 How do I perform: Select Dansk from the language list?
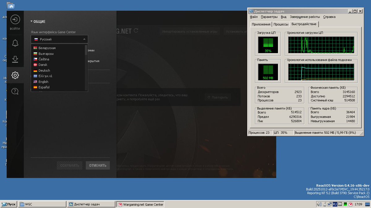tap(58, 65)
